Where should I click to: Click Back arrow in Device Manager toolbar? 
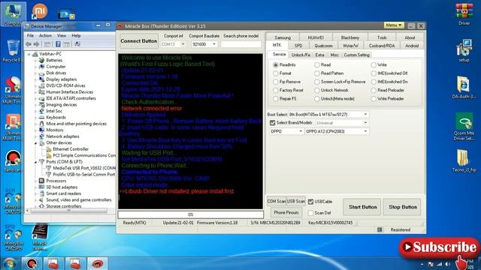pos(29,44)
